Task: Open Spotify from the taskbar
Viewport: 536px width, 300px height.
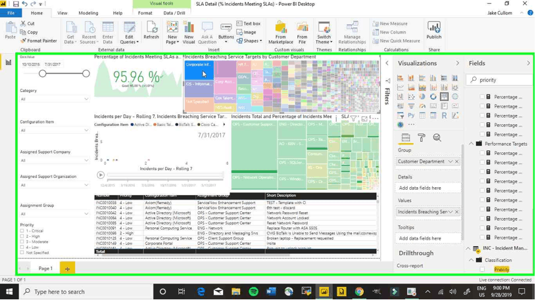Action: click(253, 292)
